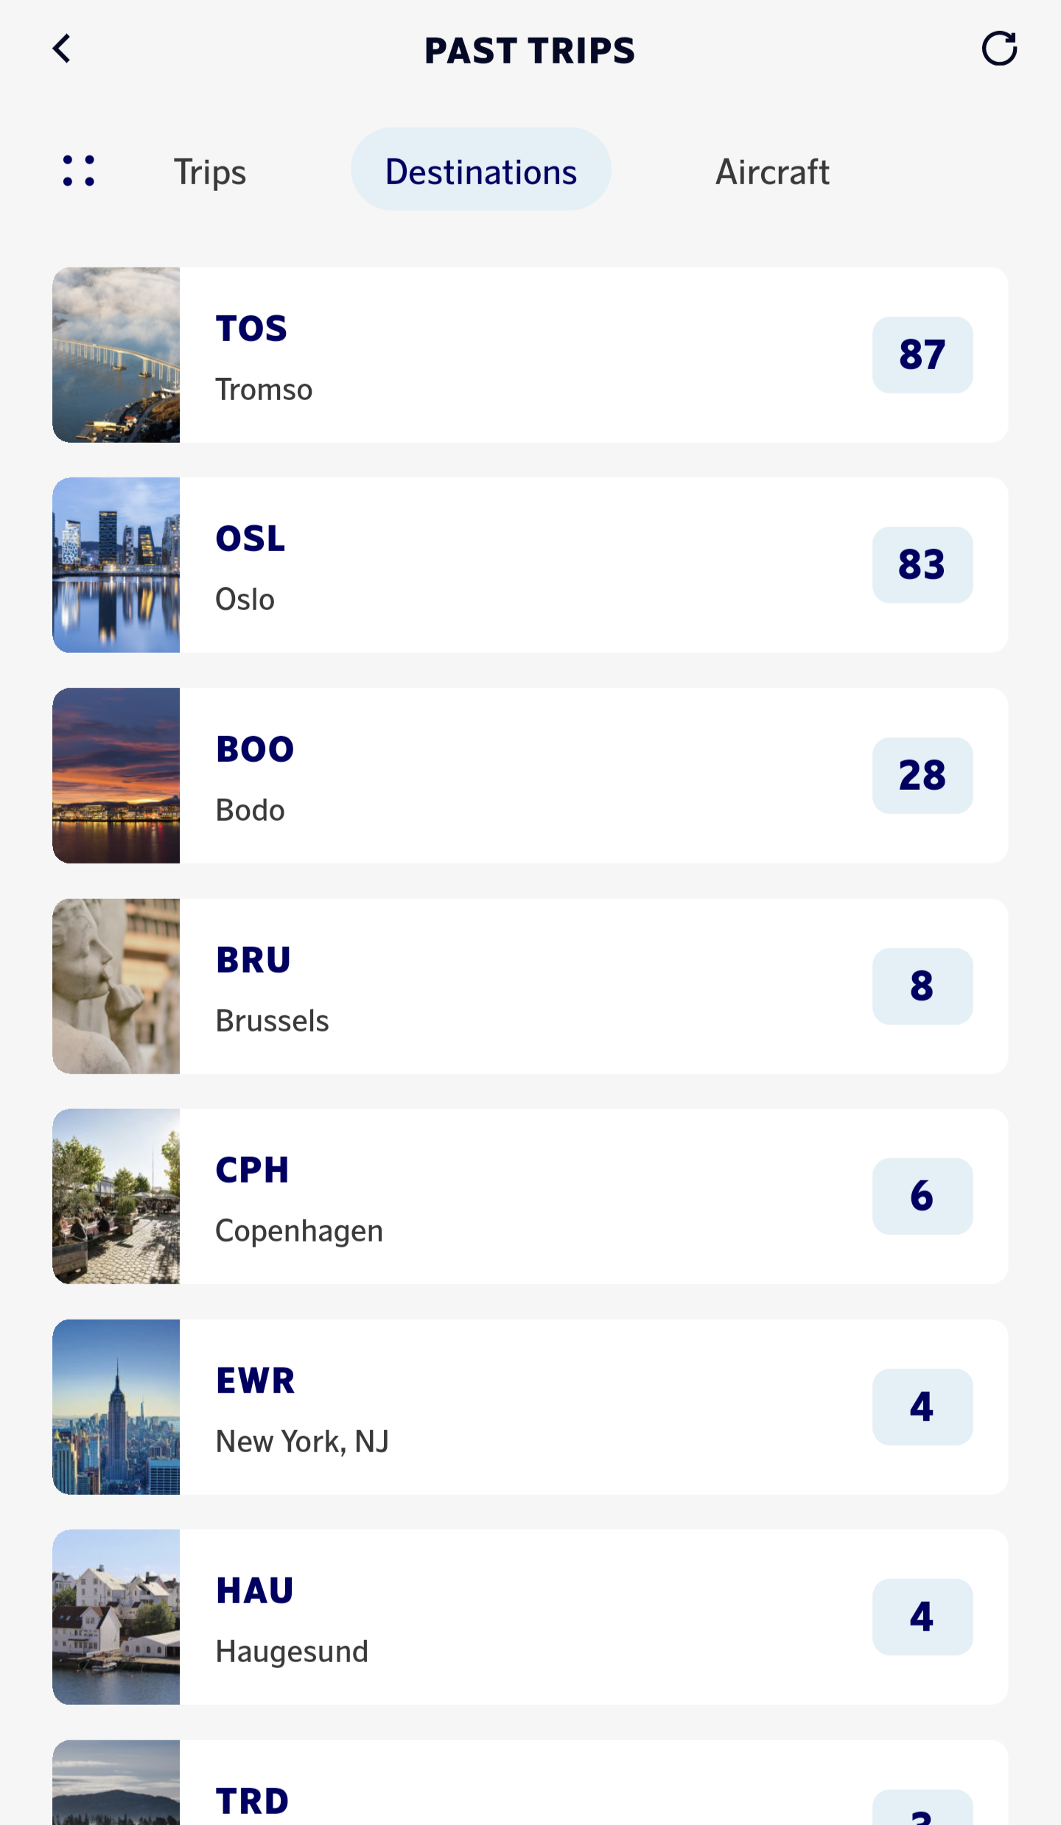Tap the Tromso bridge thumbnail
Screen dimensions: 1061x1825
pos(116,355)
